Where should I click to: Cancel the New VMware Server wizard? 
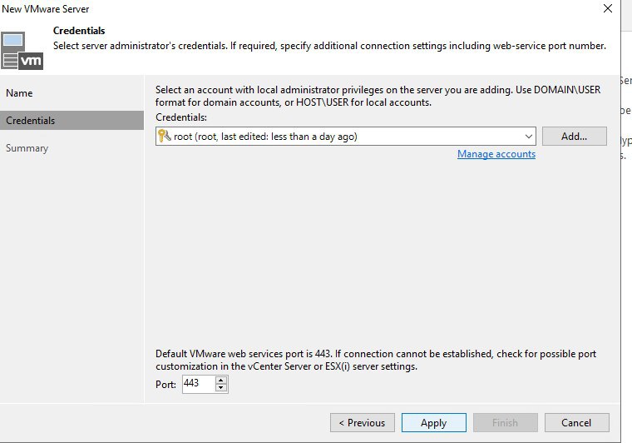coord(576,422)
